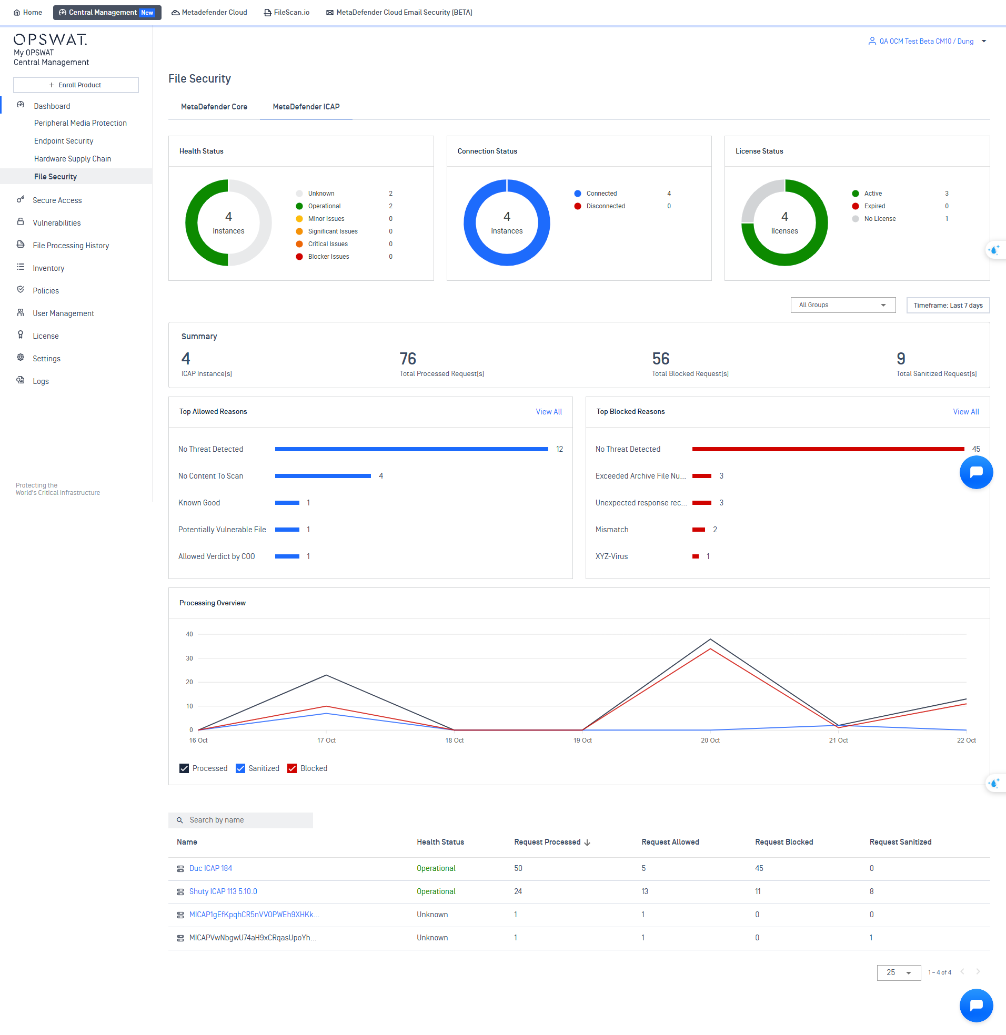Open the rows-per-page 25 dropdown

[898, 973]
